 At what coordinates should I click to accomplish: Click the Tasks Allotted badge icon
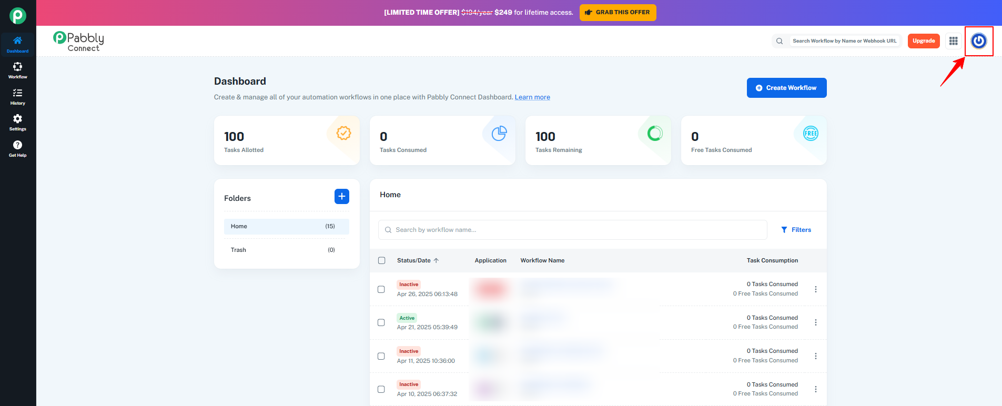(343, 133)
